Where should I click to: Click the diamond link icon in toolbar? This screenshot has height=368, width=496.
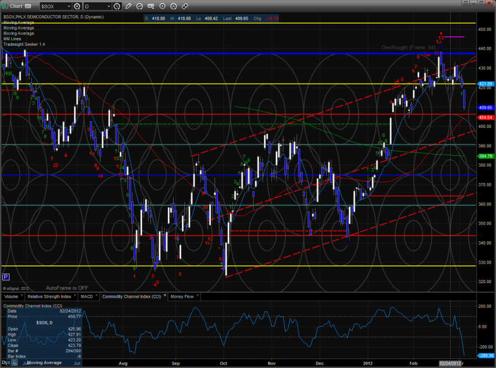coord(185,7)
